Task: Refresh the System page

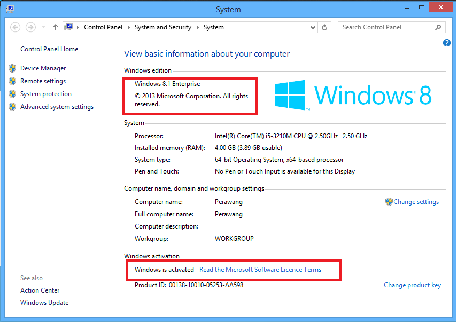Action: click(x=324, y=28)
